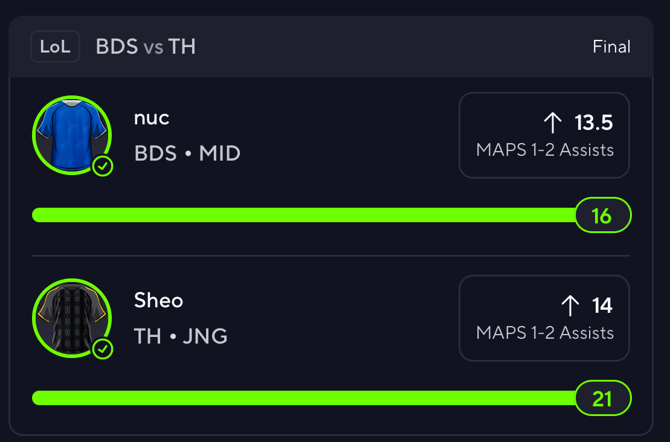Viewport: 670px width, 442px height.
Task: Click the 21 result pill
Action: point(602,399)
